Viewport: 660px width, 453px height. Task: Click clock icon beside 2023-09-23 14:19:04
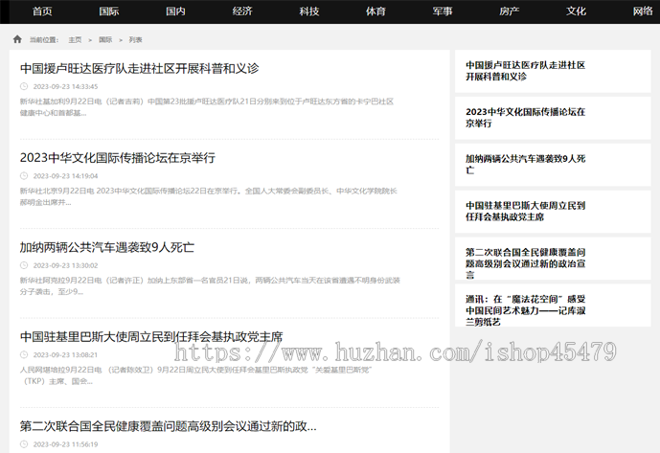click(x=24, y=176)
